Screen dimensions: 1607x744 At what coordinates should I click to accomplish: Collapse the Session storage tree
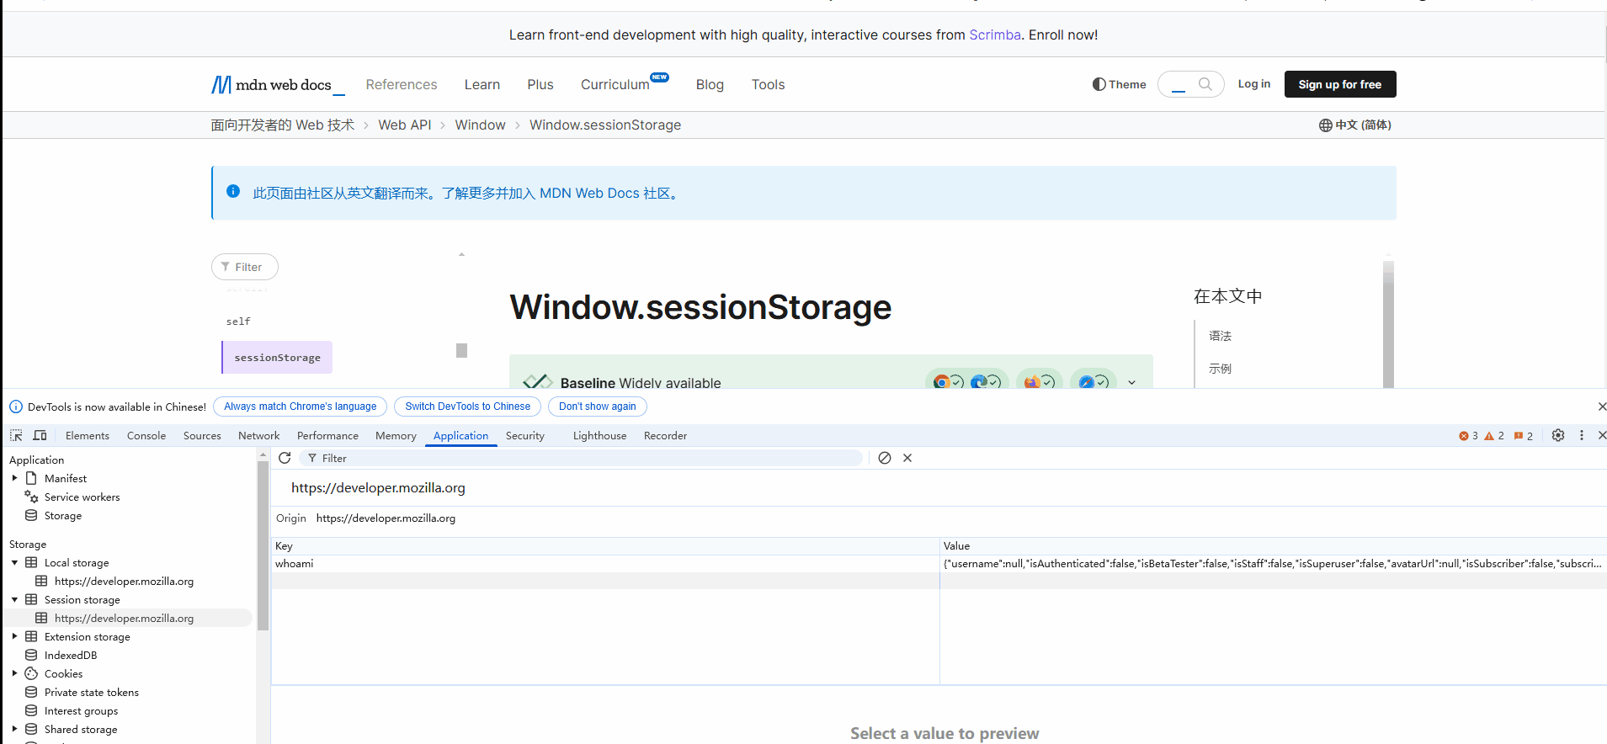14,599
